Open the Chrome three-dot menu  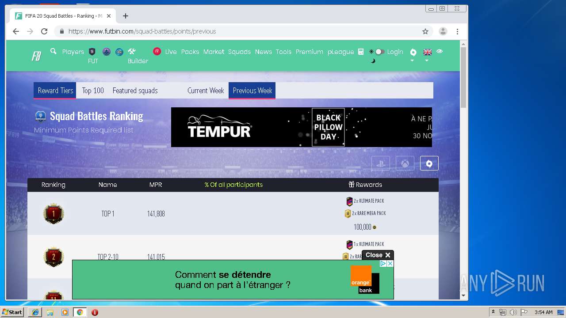click(457, 31)
